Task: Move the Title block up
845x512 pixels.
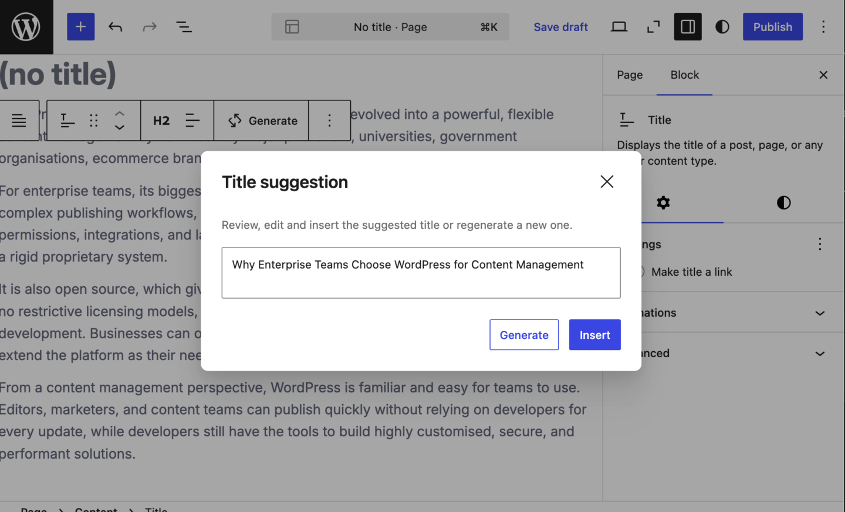Action: pyautogui.click(x=120, y=113)
